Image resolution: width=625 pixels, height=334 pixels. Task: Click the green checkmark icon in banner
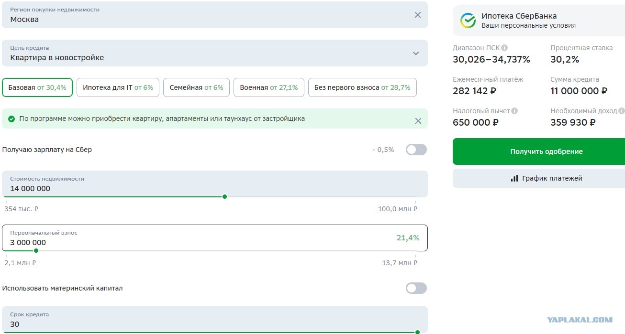[11, 119]
